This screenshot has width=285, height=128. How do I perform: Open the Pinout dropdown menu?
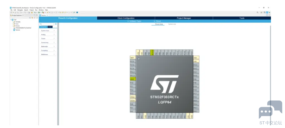coord(157,21)
